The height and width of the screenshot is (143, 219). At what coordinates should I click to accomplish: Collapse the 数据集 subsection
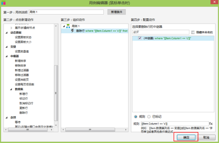click(11, 89)
